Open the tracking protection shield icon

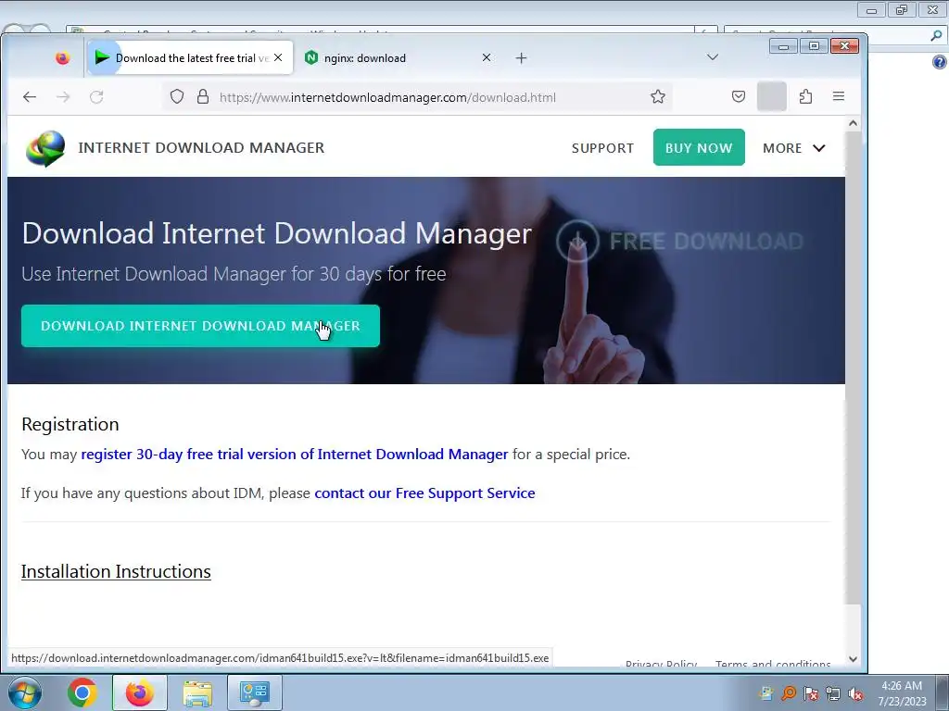pyautogui.click(x=177, y=96)
